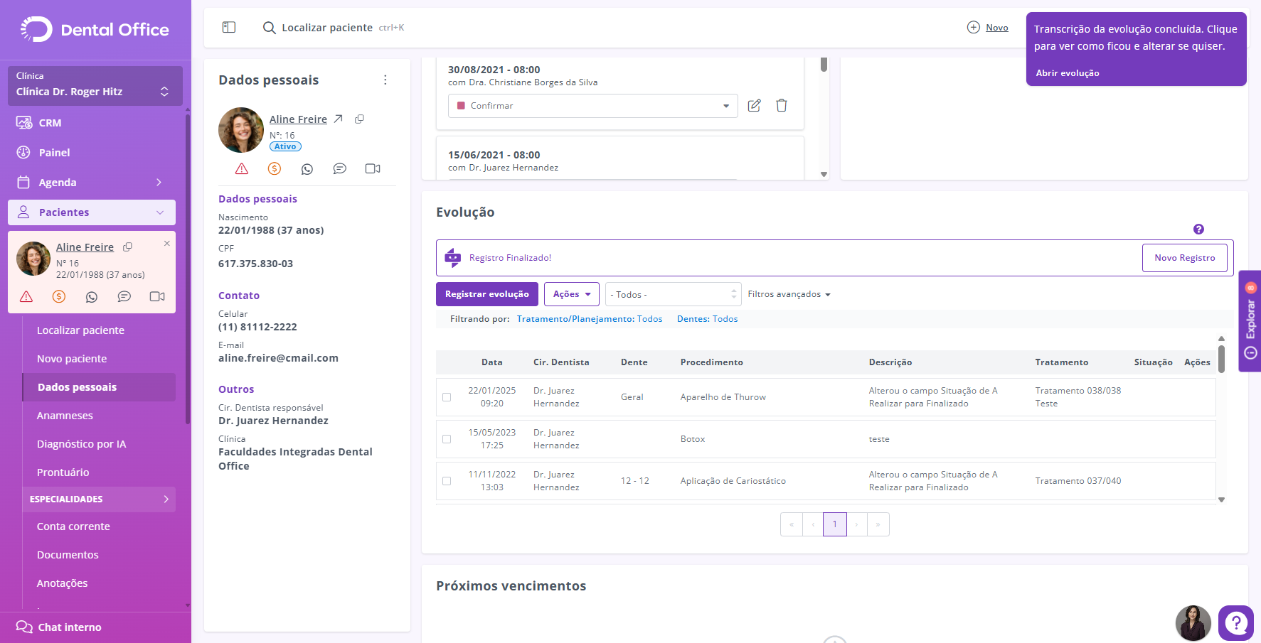Open WhatsApp icon in Dados pessoais card
Image resolution: width=1261 pixels, height=643 pixels.
point(307,169)
